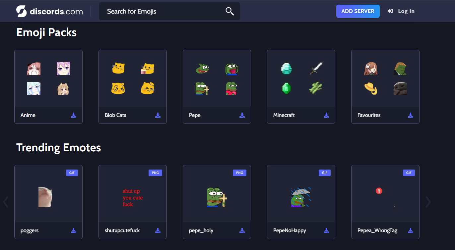Click the poggers cat GIF thumbnail

45,197
